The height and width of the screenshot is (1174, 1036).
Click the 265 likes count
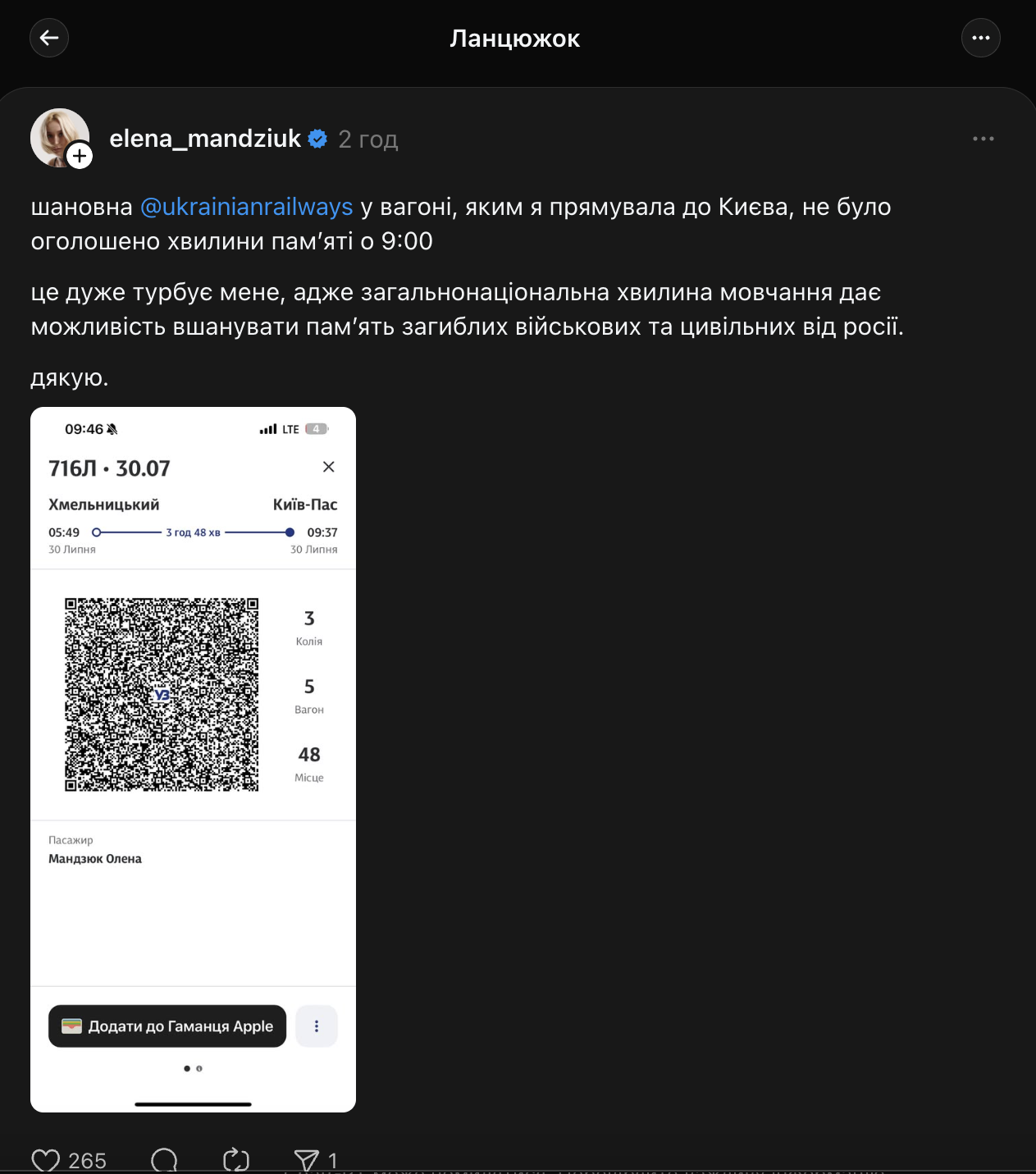pyautogui.click(x=87, y=1161)
